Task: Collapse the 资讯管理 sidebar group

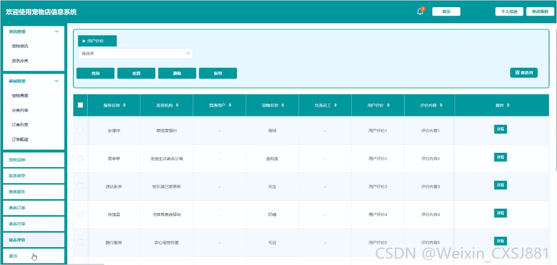Action: [x=56, y=32]
